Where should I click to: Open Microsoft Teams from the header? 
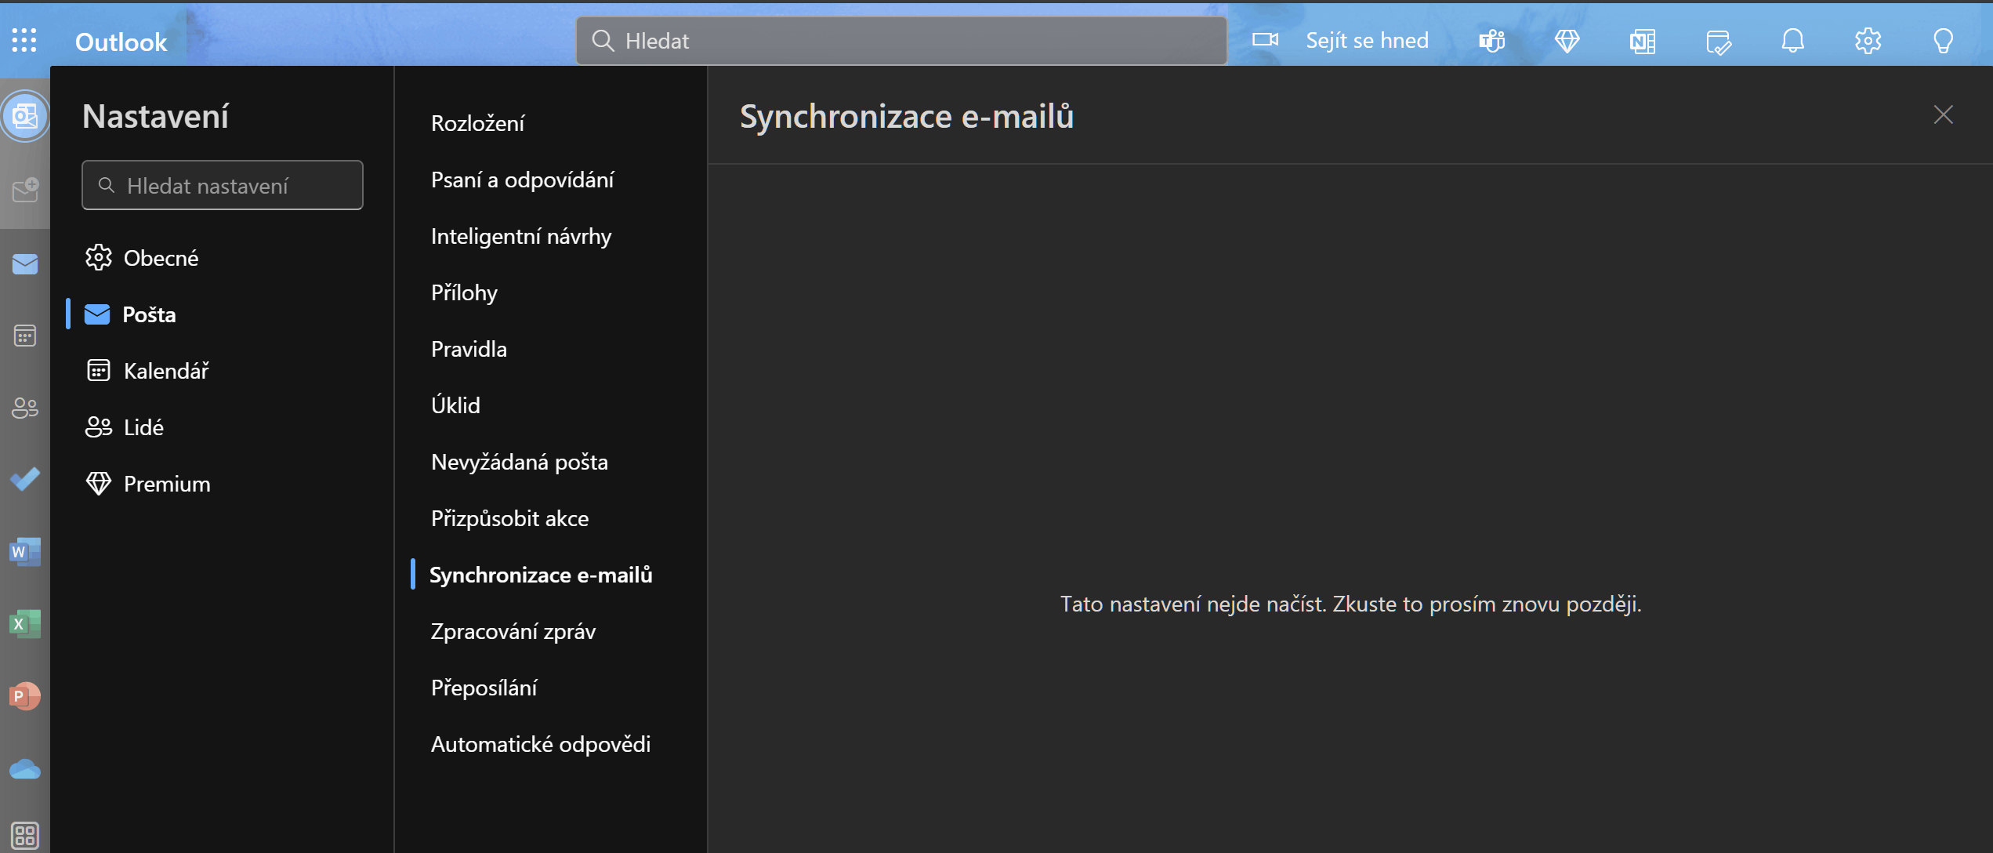[1491, 41]
